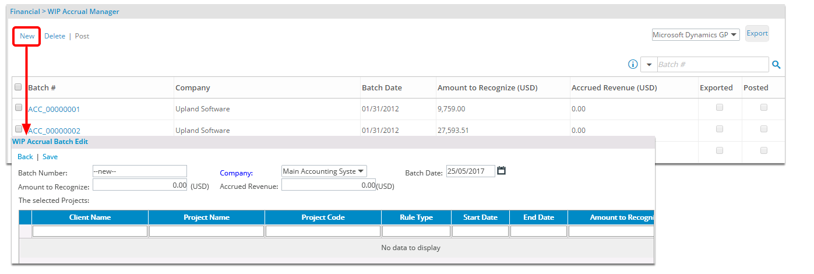Expand the search criteria dropdown arrow
Screen dimensions: 814x274
coord(649,65)
